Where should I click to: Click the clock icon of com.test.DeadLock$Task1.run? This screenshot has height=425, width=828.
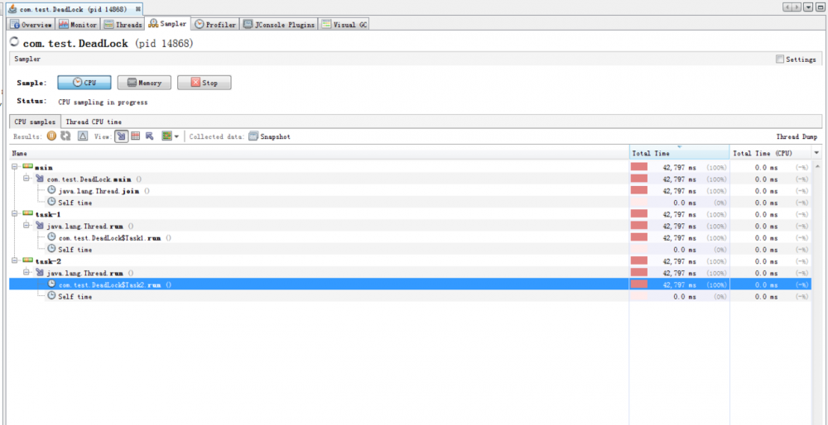[51, 237]
